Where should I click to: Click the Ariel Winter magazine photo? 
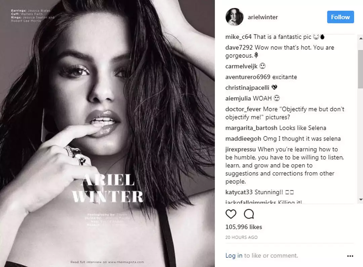tap(108, 133)
